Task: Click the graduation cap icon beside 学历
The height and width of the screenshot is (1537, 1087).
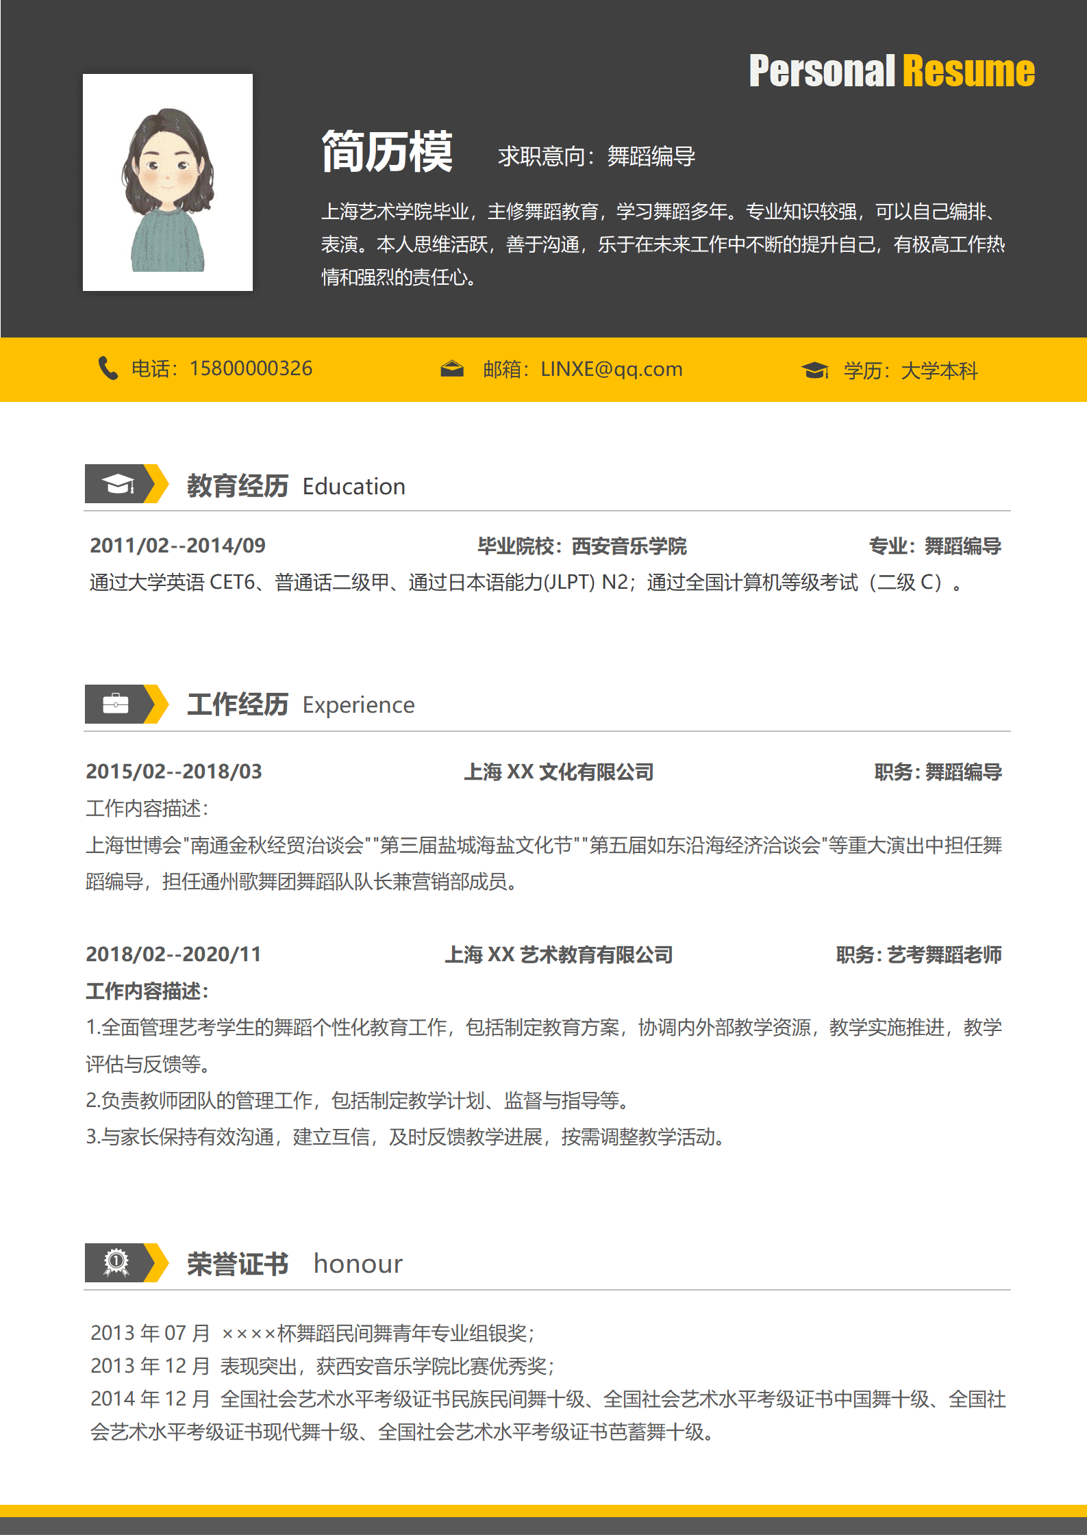Action: coord(815,370)
